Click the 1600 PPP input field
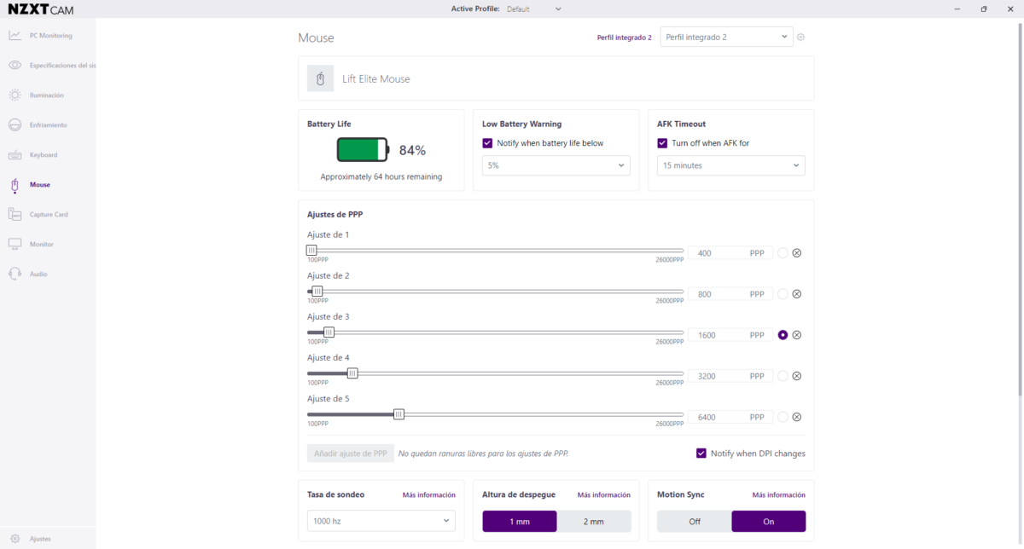Screen dimensions: 1024x549 pos(730,335)
